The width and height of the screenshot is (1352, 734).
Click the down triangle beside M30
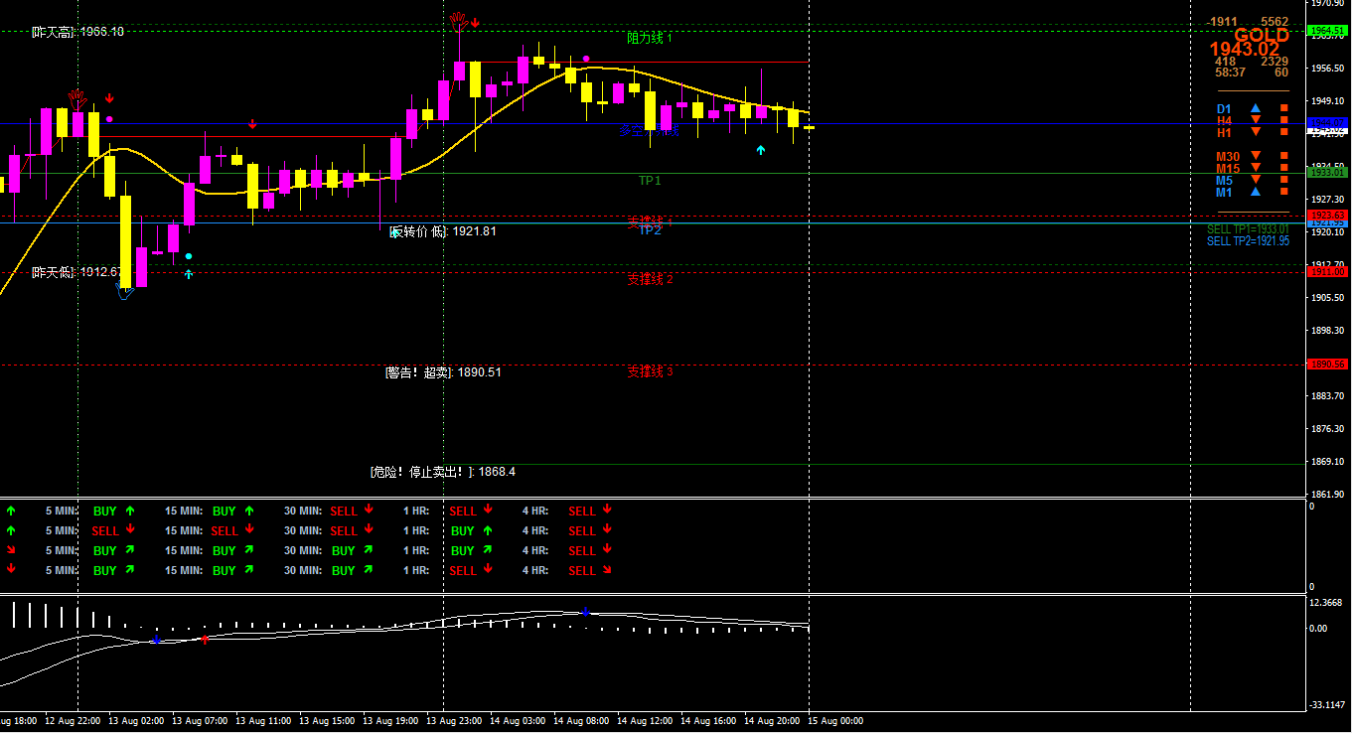(x=1256, y=156)
